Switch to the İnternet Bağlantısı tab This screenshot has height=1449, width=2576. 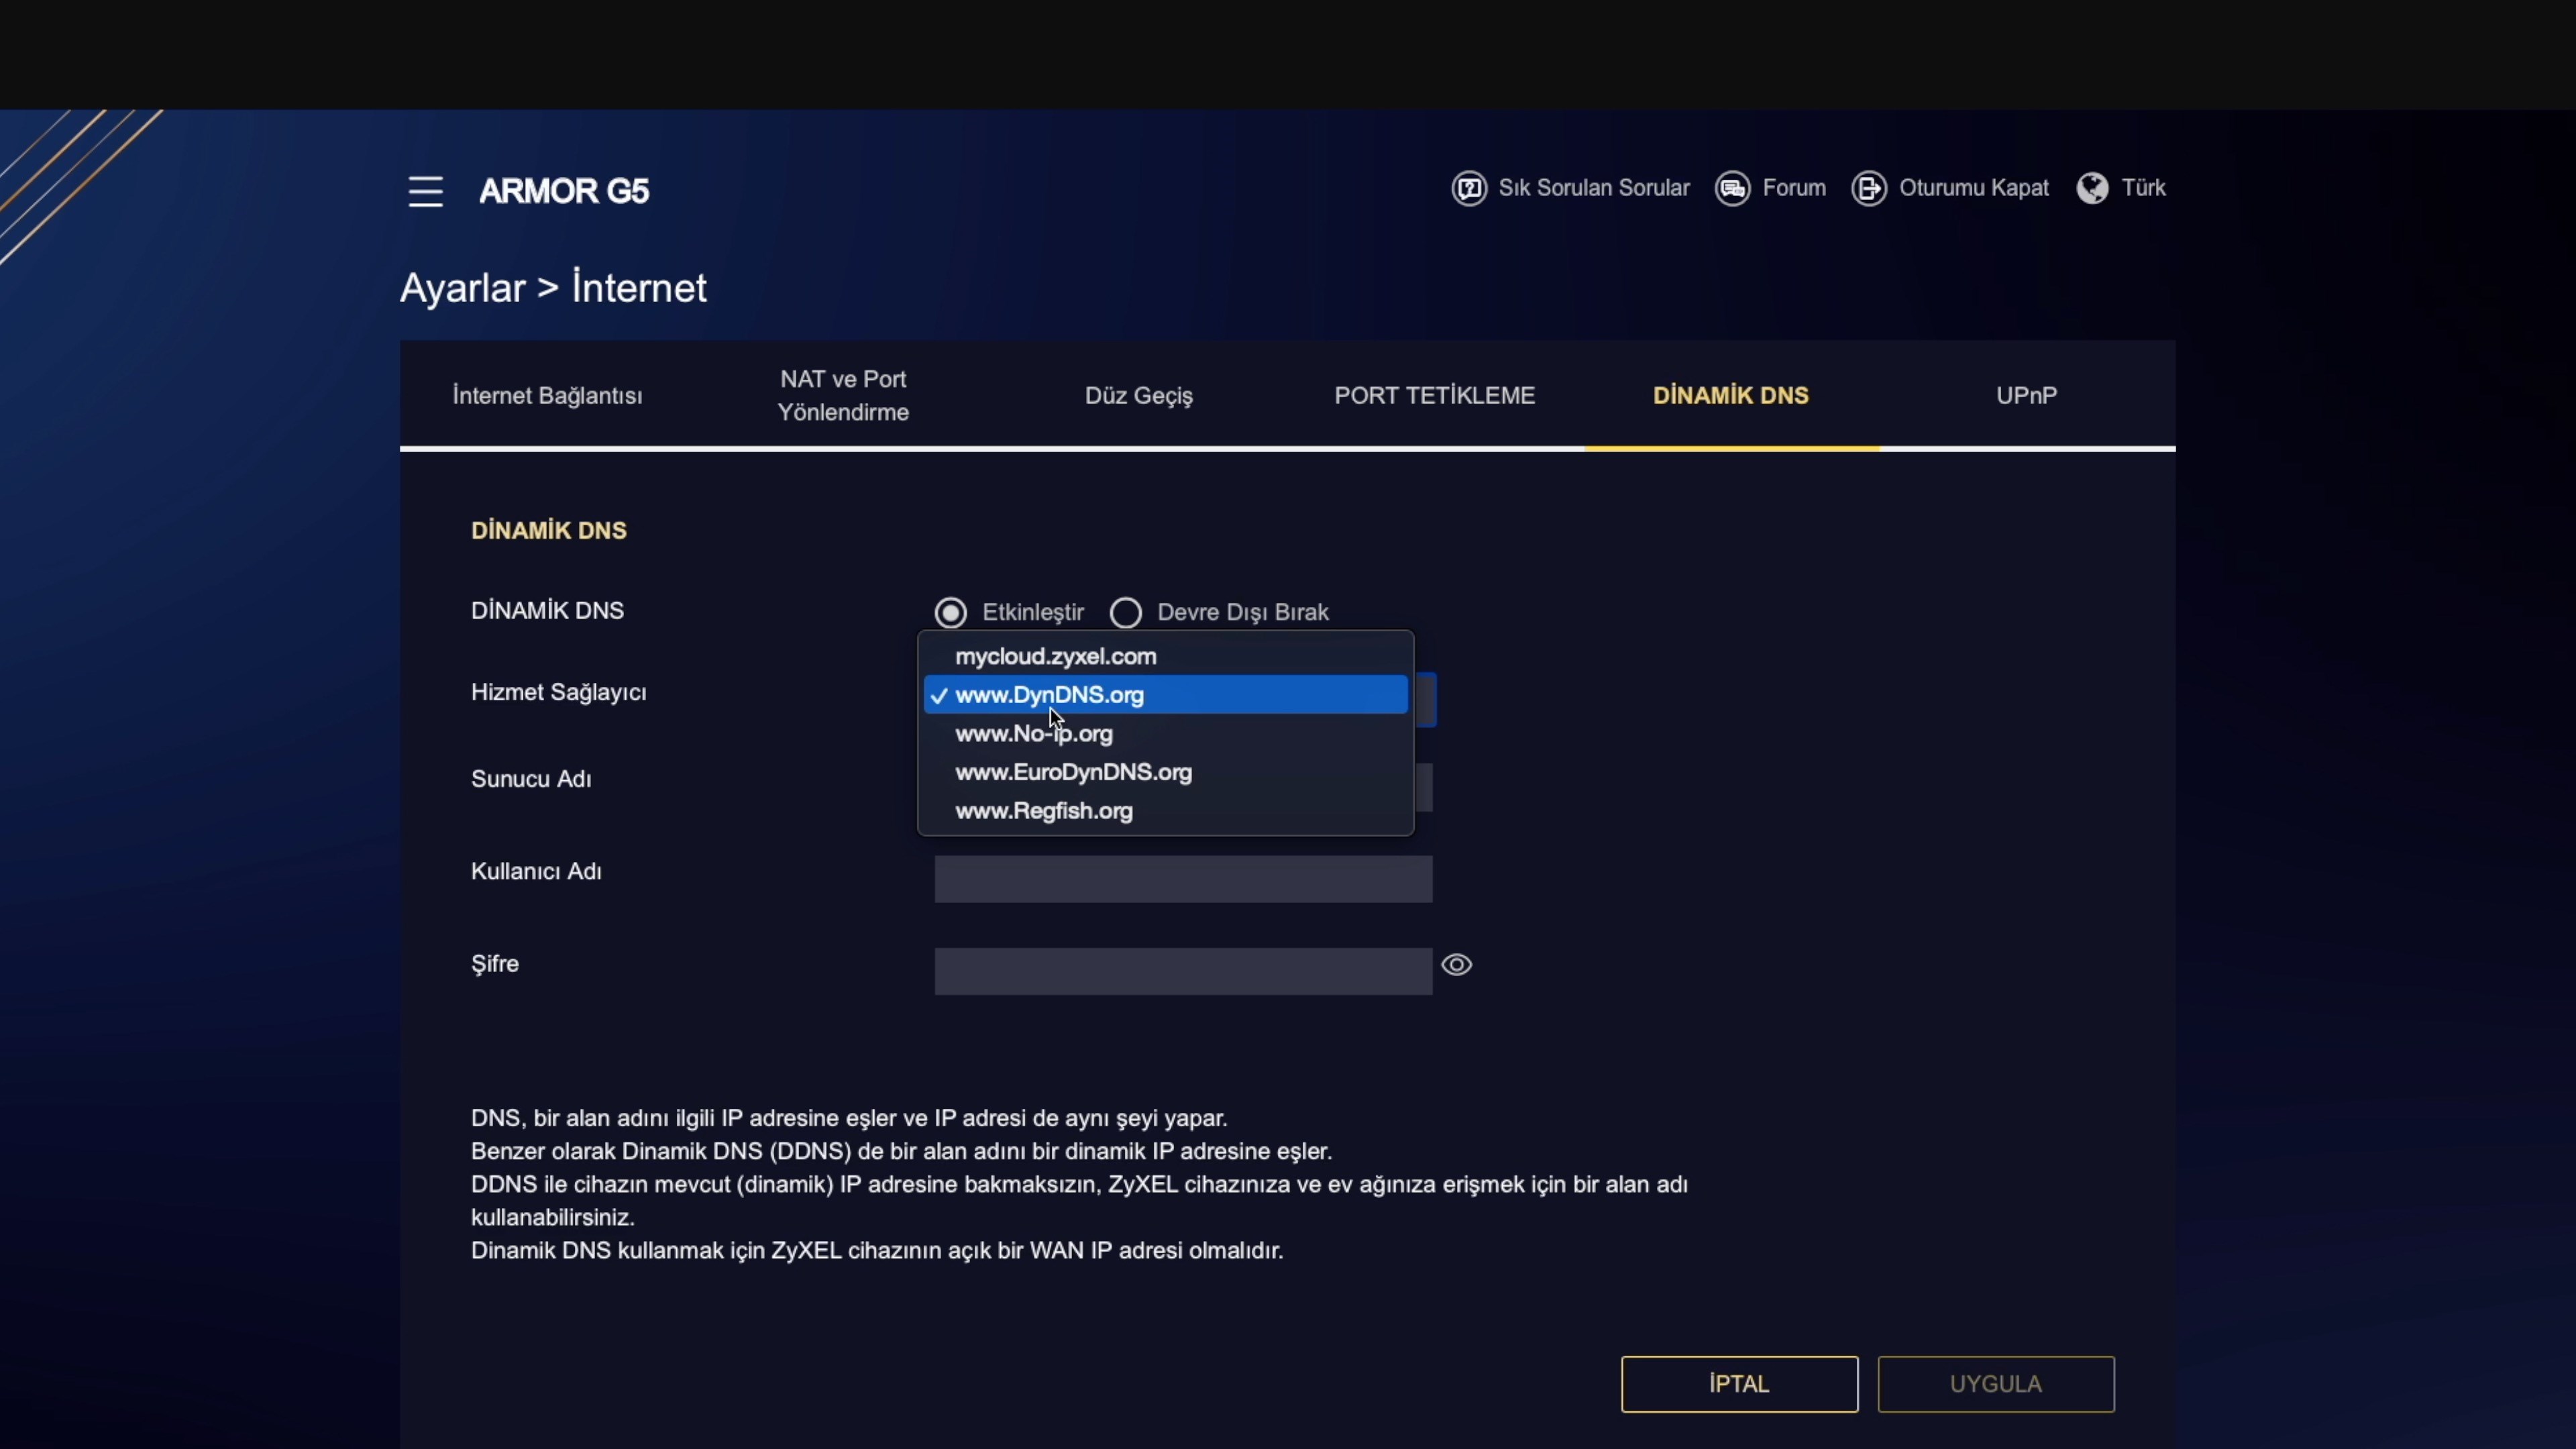point(547,396)
